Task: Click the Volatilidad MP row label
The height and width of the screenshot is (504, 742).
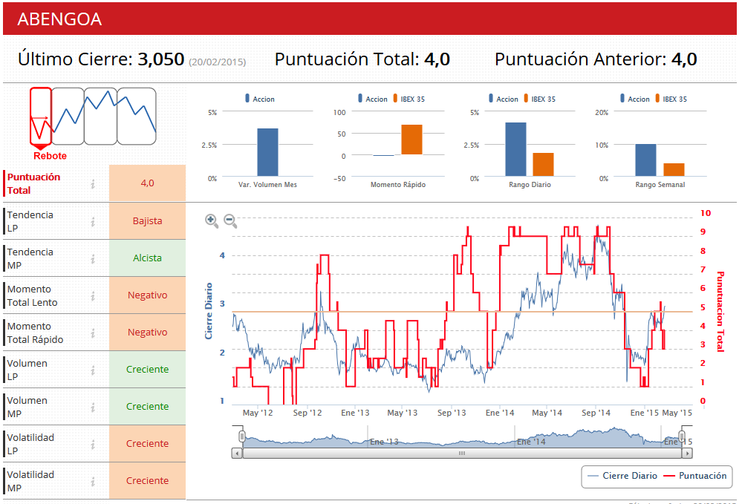Action: pyautogui.click(x=30, y=481)
